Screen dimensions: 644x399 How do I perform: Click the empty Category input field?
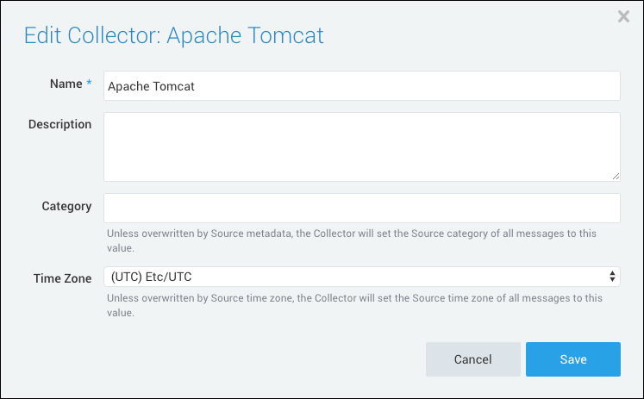tap(361, 208)
